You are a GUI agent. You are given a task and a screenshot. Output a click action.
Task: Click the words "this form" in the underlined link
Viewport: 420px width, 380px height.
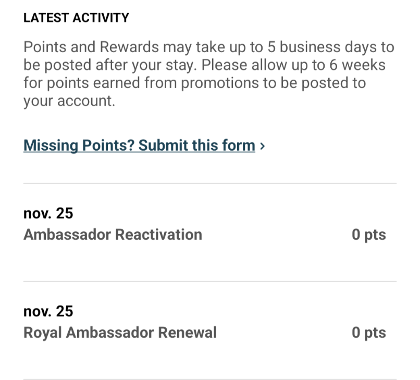click(x=224, y=145)
